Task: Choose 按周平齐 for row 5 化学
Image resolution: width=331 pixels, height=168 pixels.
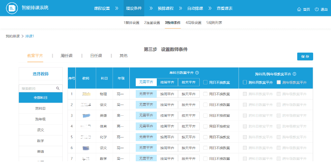Action: [167, 137]
